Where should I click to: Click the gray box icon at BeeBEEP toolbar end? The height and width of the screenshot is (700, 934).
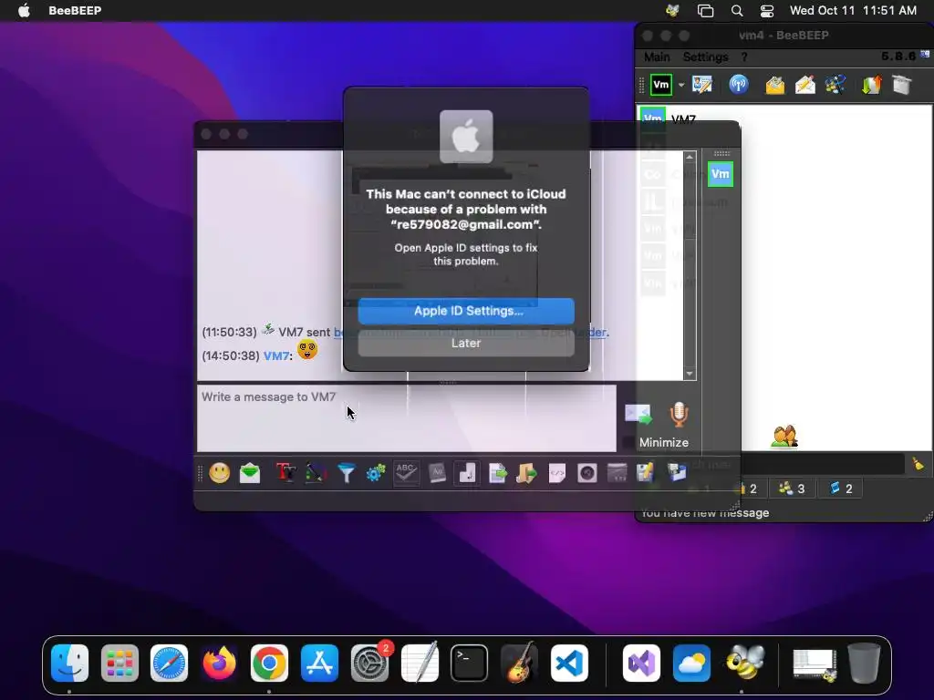point(902,85)
